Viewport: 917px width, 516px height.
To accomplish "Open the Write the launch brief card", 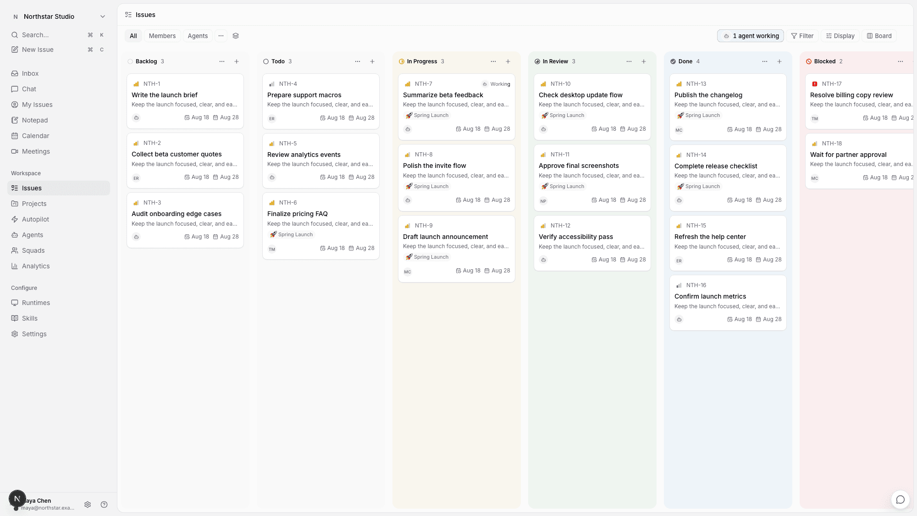I will pos(185,101).
